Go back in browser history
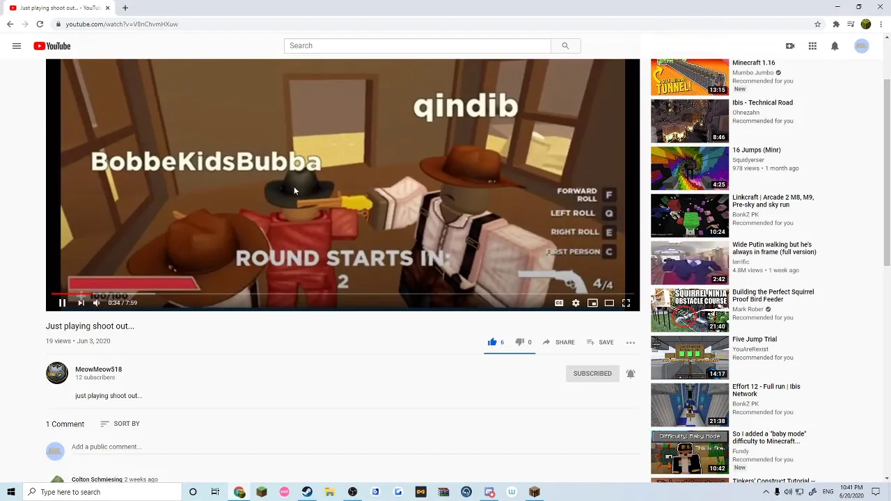Image resolution: width=891 pixels, height=501 pixels. click(10, 24)
